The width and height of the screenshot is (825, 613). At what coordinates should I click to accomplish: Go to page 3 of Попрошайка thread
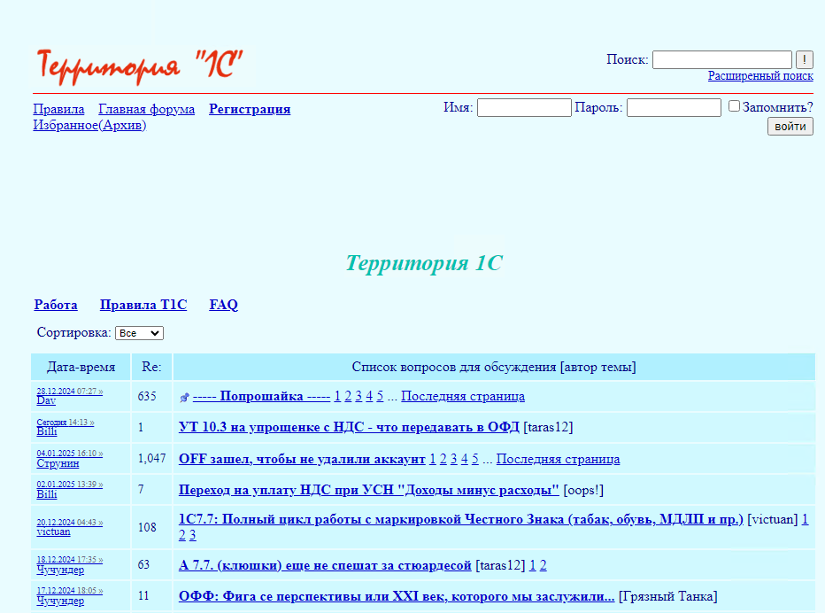(359, 396)
